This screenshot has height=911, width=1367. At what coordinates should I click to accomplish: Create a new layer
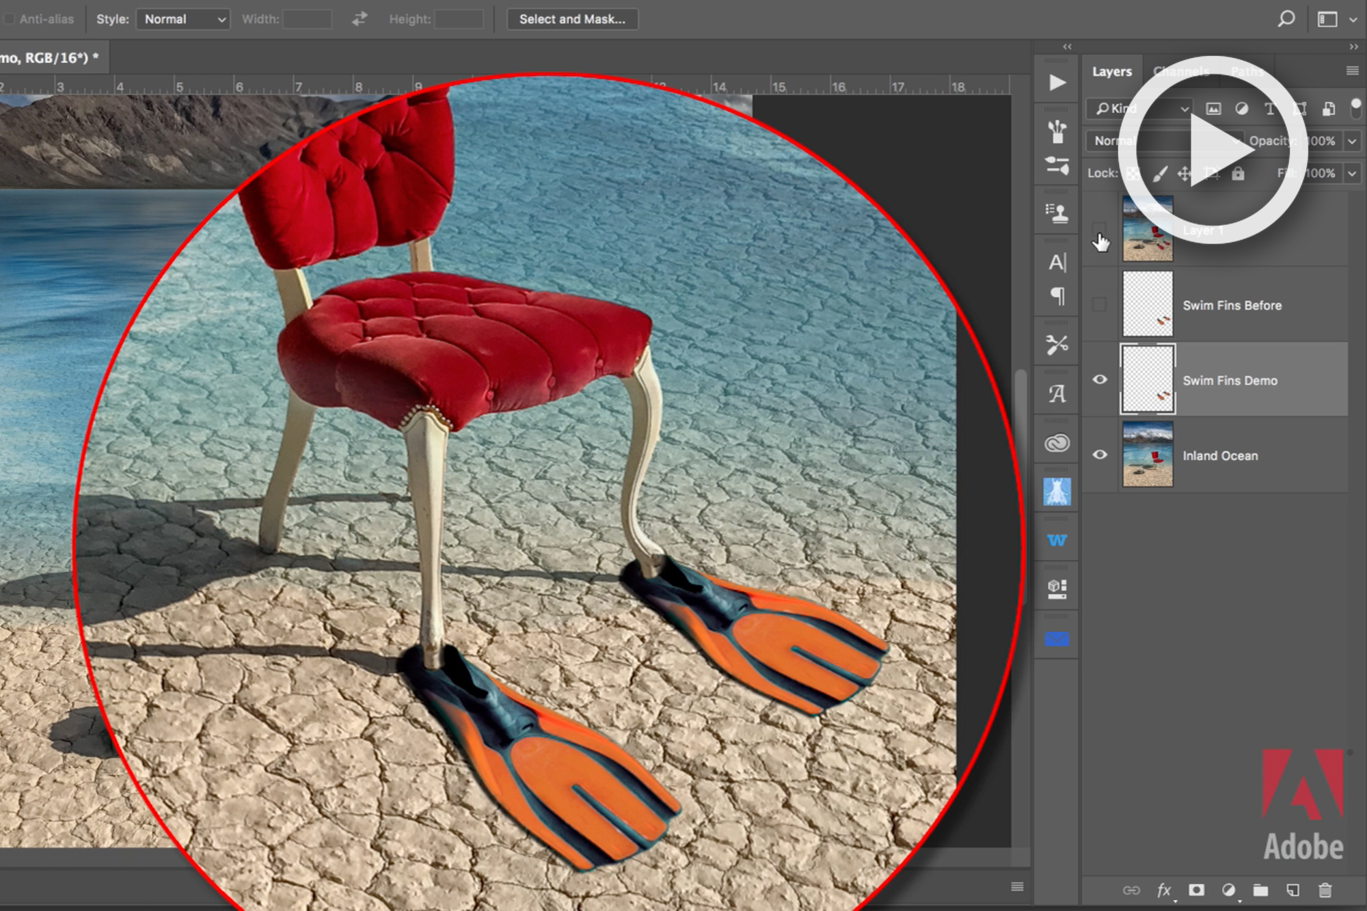pos(1292,890)
